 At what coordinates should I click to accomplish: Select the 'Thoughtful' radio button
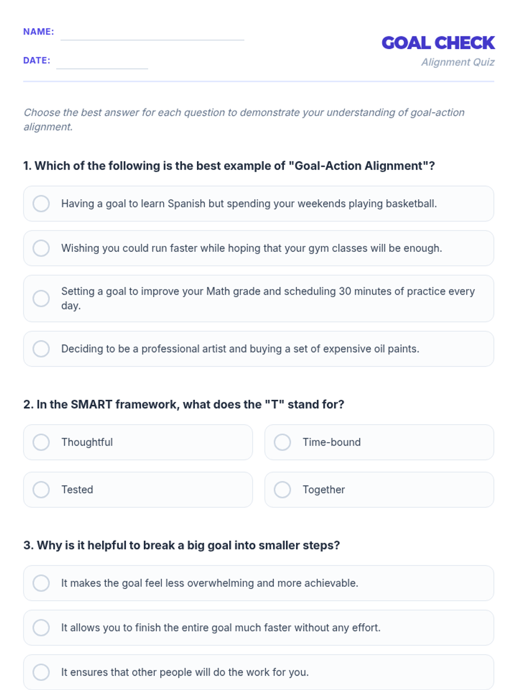click(x=41, y=442)
